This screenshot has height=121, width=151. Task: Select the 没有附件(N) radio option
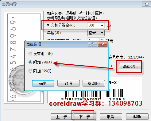(x=41, y=54)
